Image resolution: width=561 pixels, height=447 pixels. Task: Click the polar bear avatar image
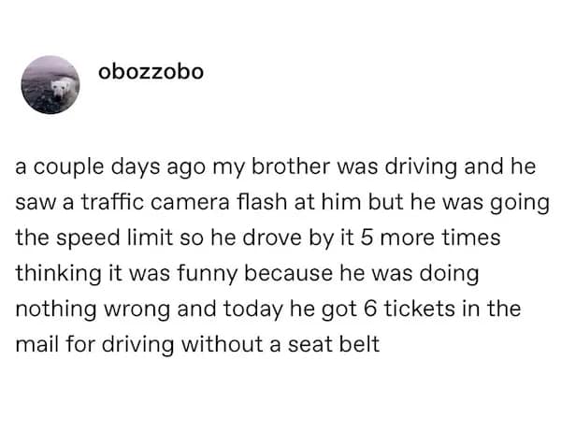[50, 84]
